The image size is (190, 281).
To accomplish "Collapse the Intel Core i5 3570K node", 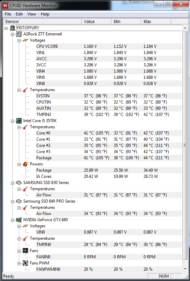I will (x=12, y=121).
